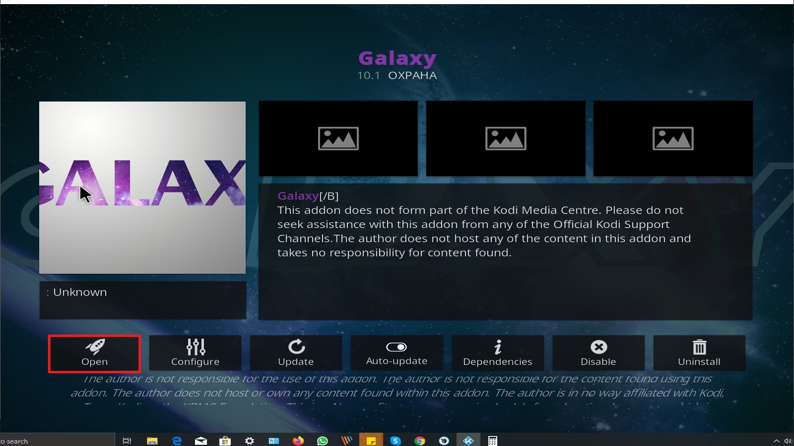Screen dimensions: 794x446
Task: Click the purple Galaxy title heading
Action: [x=397, y=58]
